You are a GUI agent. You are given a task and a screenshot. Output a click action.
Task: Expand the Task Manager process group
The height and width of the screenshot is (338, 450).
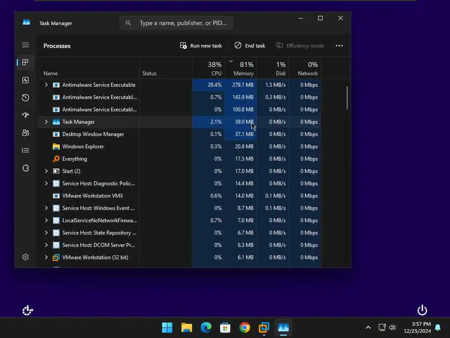click(x=46, y=122)
